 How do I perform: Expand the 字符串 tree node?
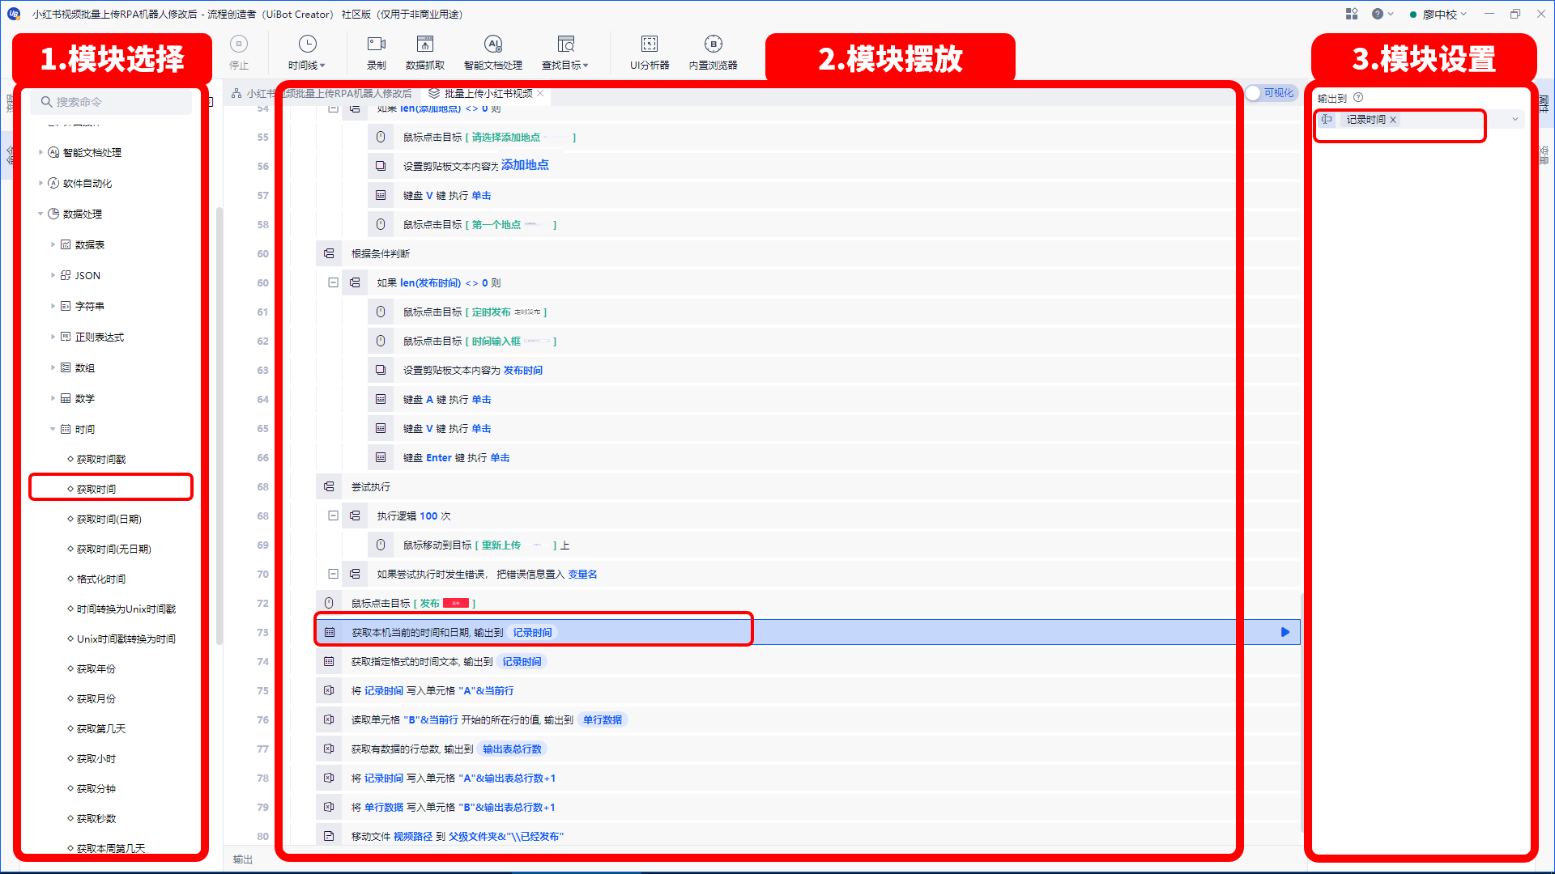(x=53, y=306)
